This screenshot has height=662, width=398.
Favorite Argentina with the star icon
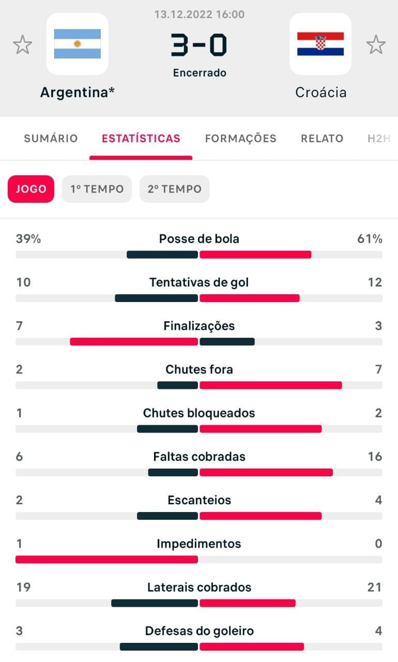pos(22,45)
